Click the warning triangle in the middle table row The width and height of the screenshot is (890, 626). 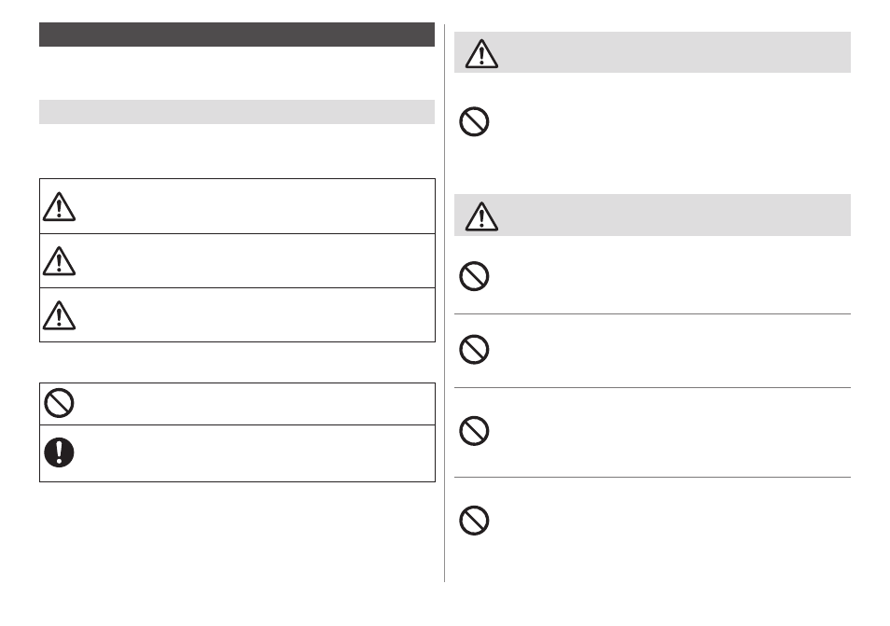coord(59,261)
